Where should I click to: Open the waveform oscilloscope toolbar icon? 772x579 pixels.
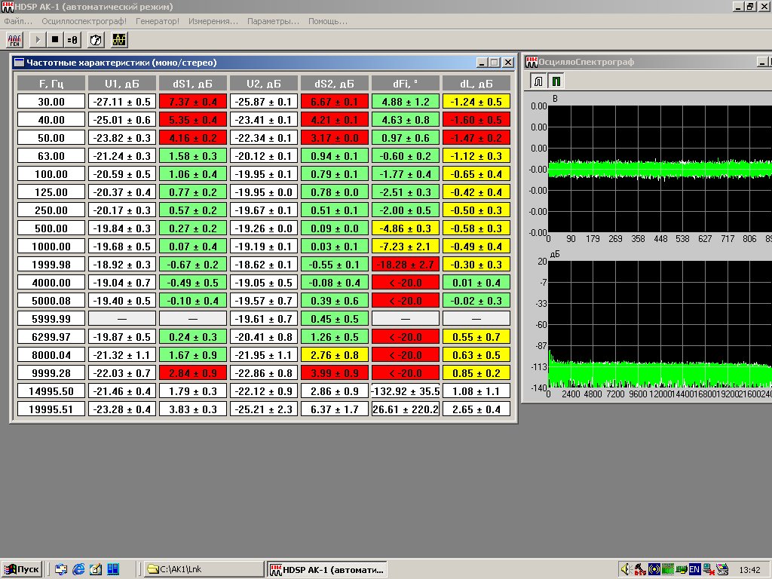119,38
